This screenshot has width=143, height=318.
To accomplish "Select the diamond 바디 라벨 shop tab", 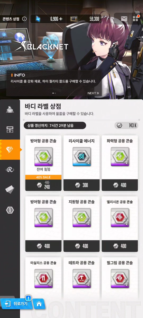I will (10, 149).
